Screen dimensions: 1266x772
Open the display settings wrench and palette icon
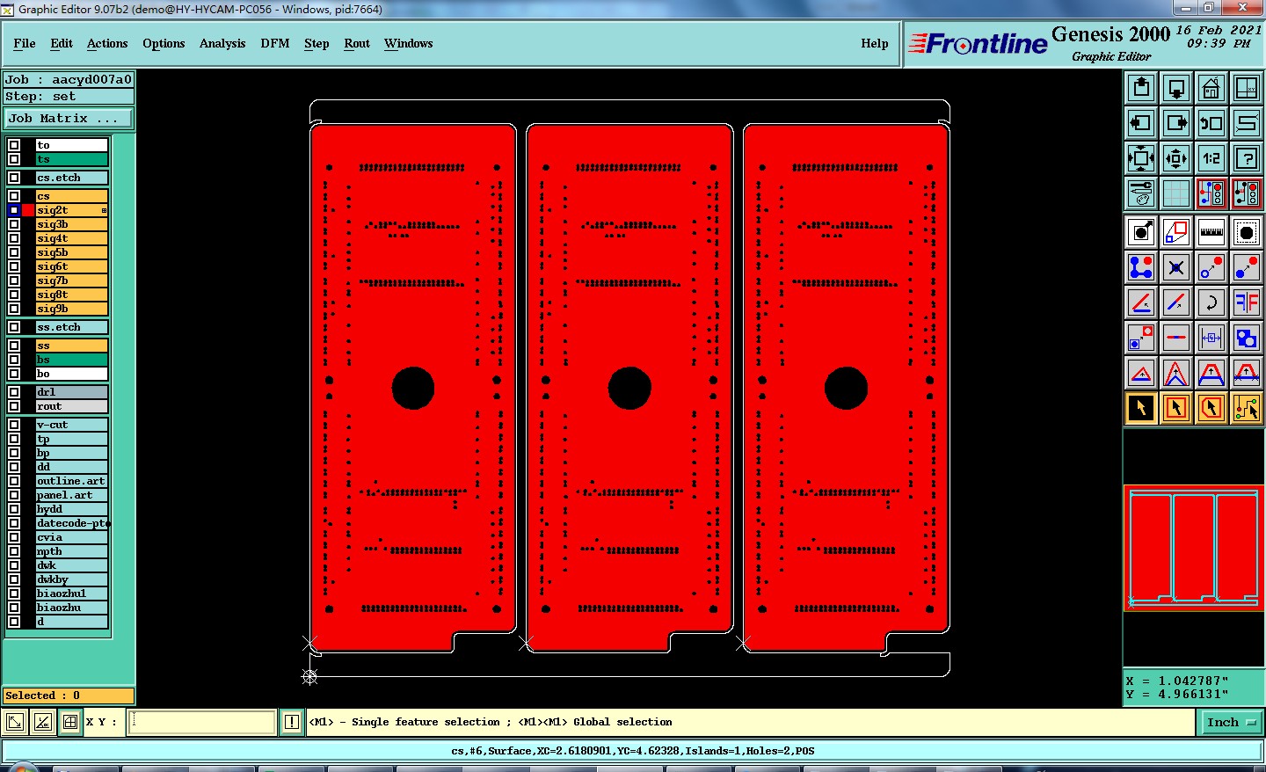[x=1141, y=193]
